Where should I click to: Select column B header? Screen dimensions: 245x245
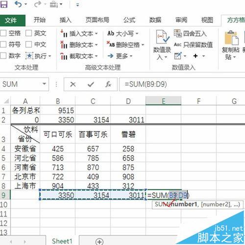click(58, 101)
